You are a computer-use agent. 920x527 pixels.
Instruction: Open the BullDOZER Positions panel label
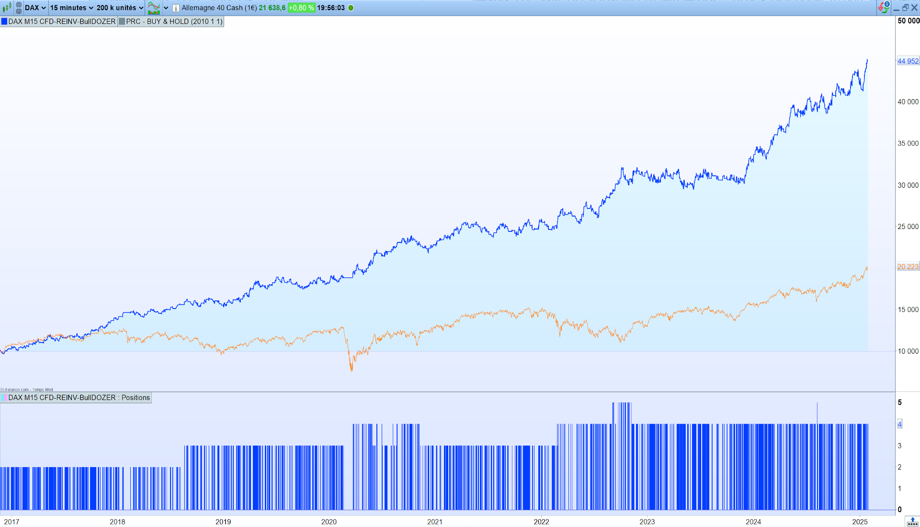coord(79,398)
